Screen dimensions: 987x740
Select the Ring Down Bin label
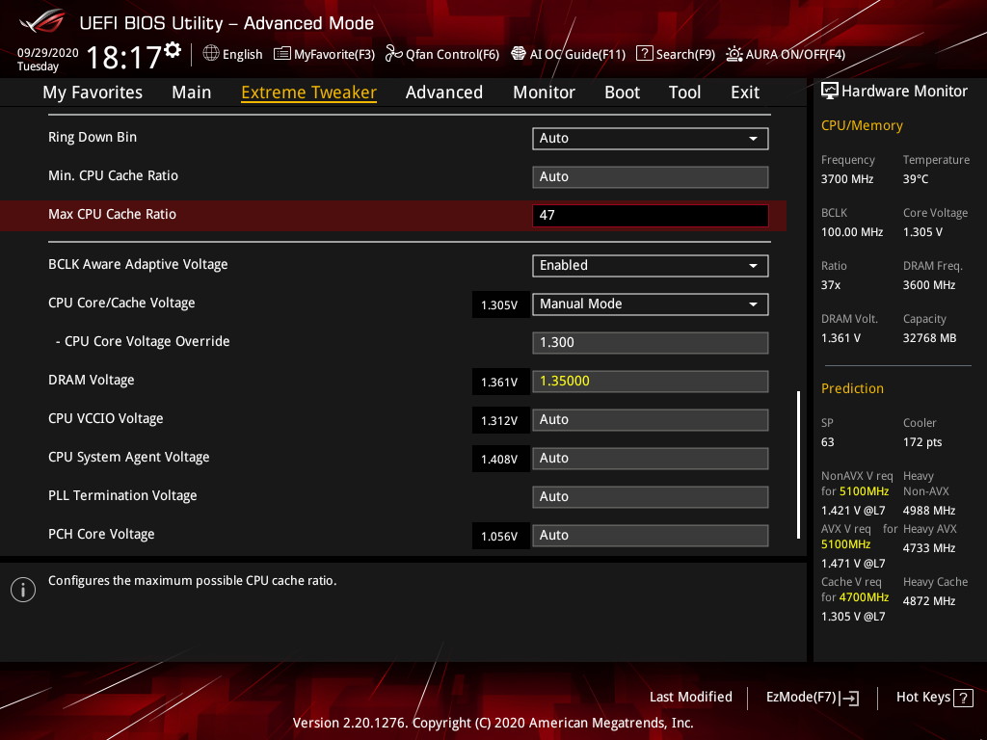point(93,137)
